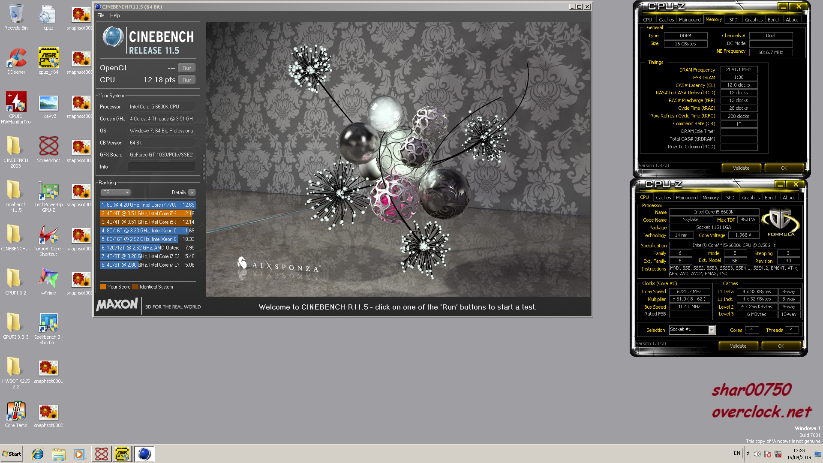Launch wPrime from the desktop
The height and width of the screenshot is (463, 823).
[48, 282]
